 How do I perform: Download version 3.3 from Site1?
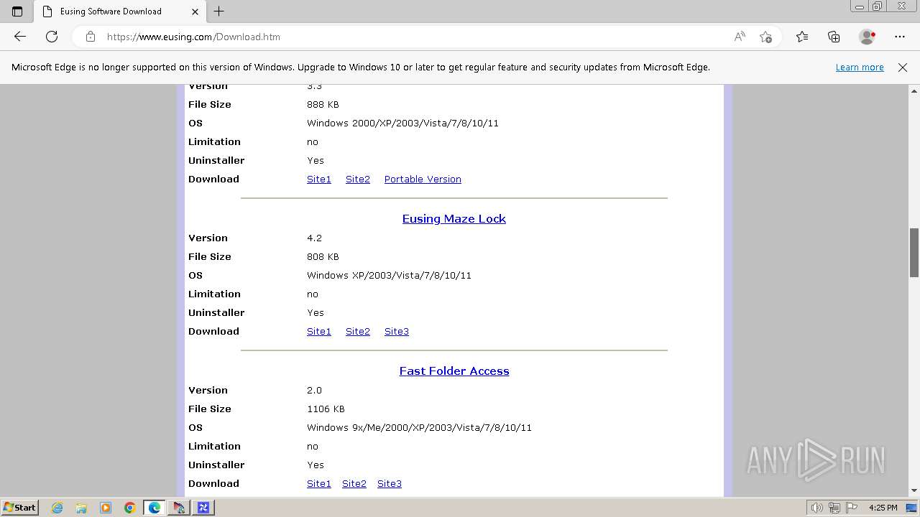pos(319,180)
